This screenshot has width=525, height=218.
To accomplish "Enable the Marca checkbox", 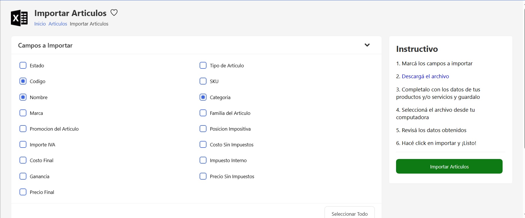I will [x=23, y=113].
